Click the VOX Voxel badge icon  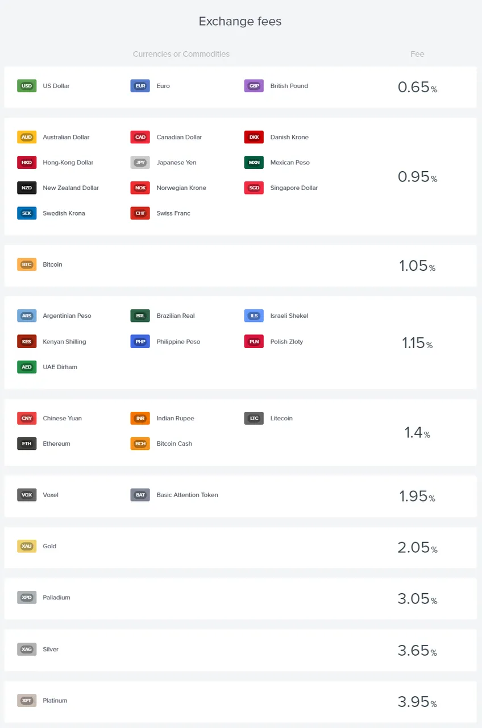pyautogui.click(x=27, y=495)
